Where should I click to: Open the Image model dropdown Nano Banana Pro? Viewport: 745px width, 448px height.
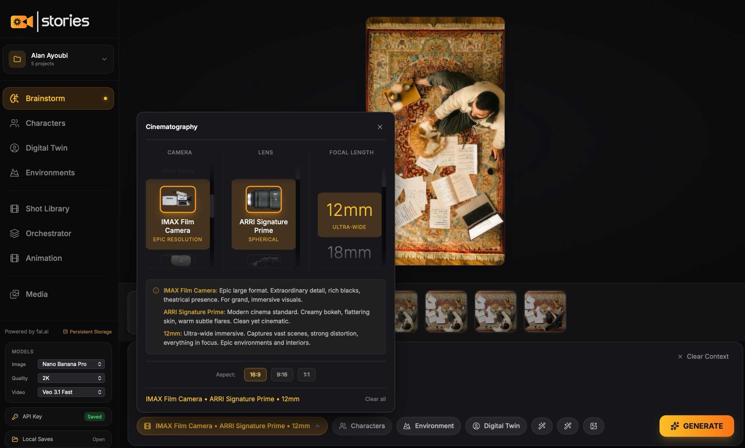[x=71, y=364]
